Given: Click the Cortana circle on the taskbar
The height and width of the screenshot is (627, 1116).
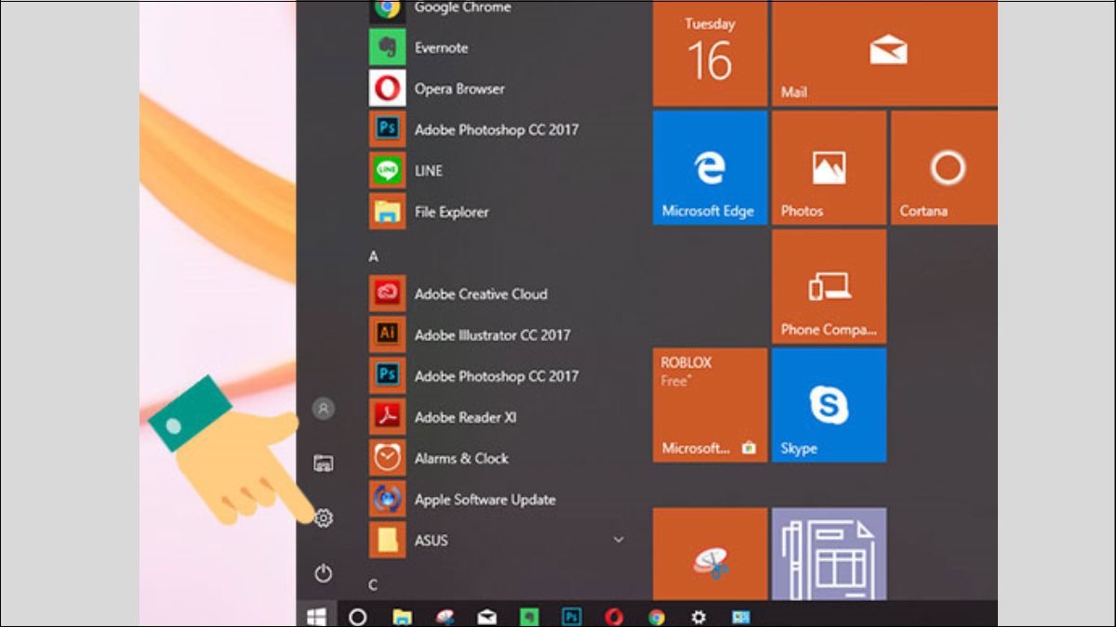Looking at the screenshot, I should (357, 616).
